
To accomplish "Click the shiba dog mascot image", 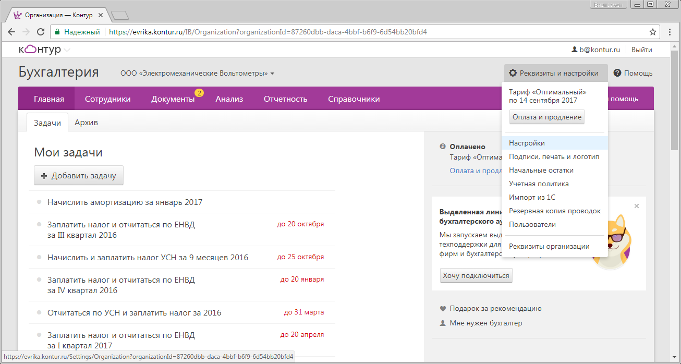I will coord(613,241).
